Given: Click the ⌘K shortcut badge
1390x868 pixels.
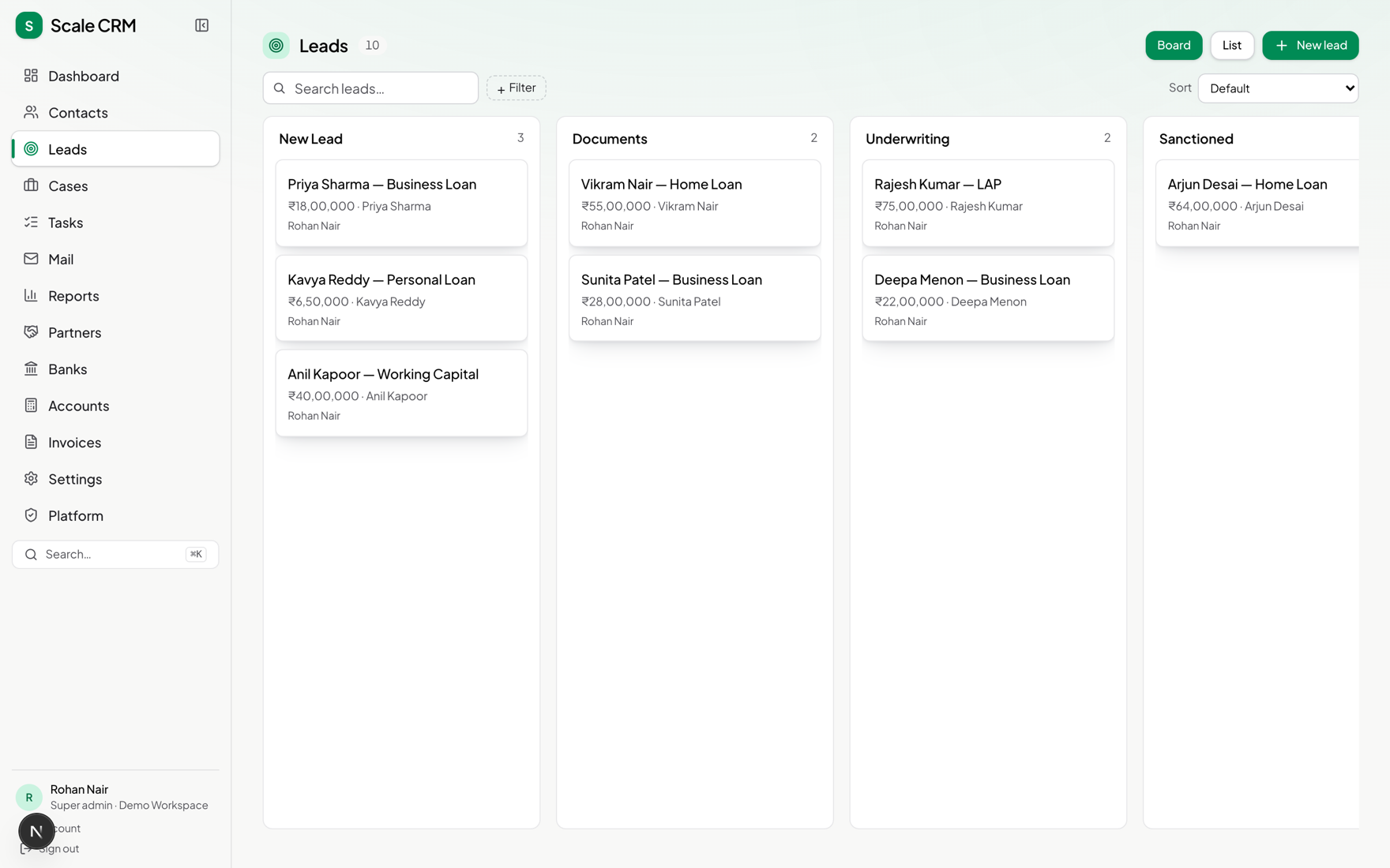Looking at the screenshot, I should [x=196, y=555].
